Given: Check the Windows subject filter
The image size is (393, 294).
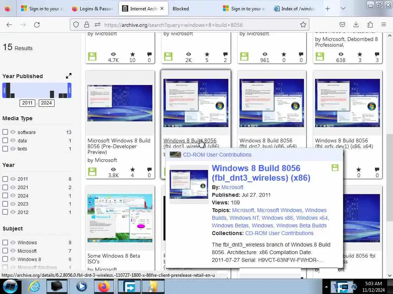Looking at the screenshot, I should [5, 242].
